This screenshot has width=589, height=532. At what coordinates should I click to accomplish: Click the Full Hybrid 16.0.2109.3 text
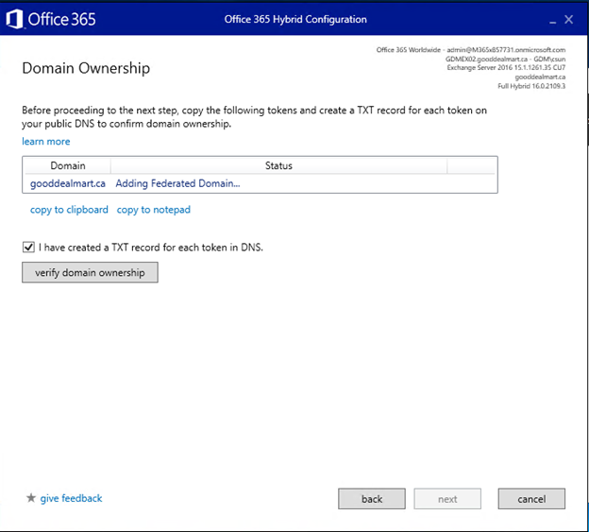[x=531, y=86]
